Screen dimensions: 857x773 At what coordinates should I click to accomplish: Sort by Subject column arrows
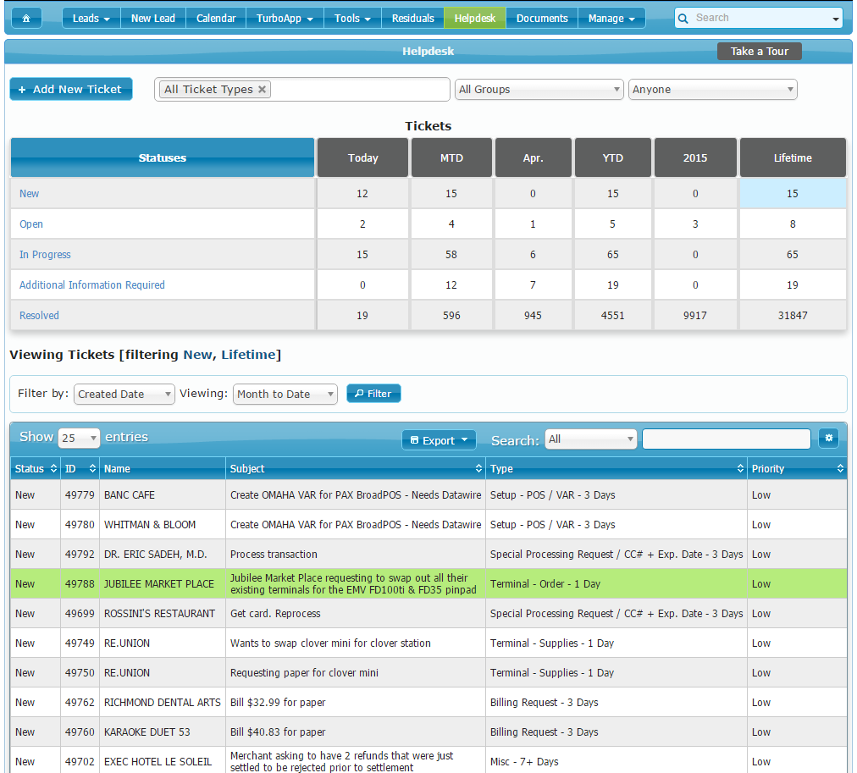(x=478, y=468)
